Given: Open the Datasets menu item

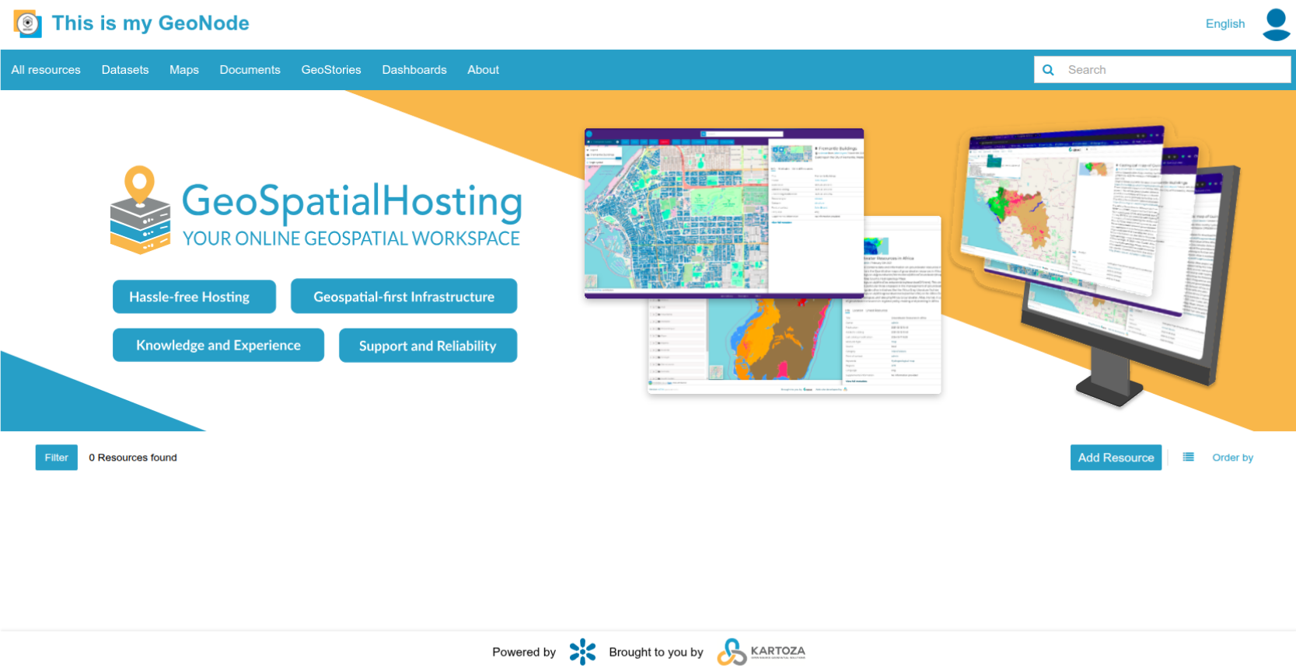Looking at the screenshot, I should click(125, 70).
